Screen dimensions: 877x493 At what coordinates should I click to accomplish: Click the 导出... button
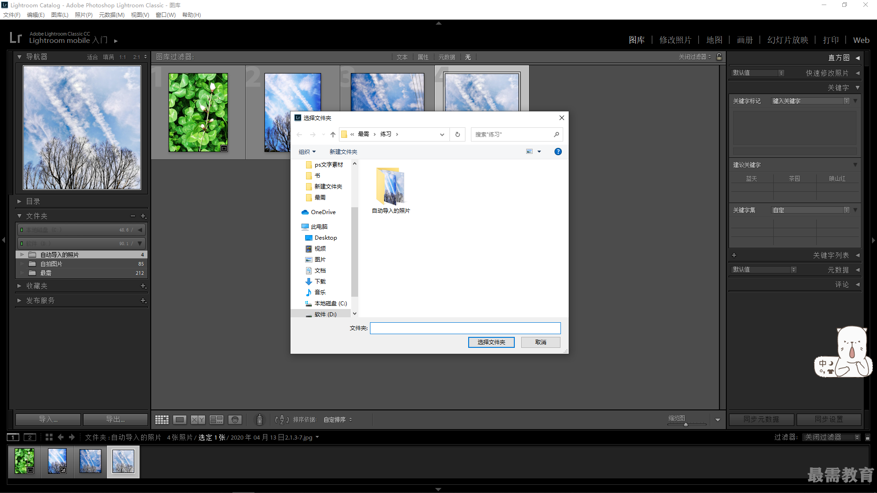tap(116, 419)
